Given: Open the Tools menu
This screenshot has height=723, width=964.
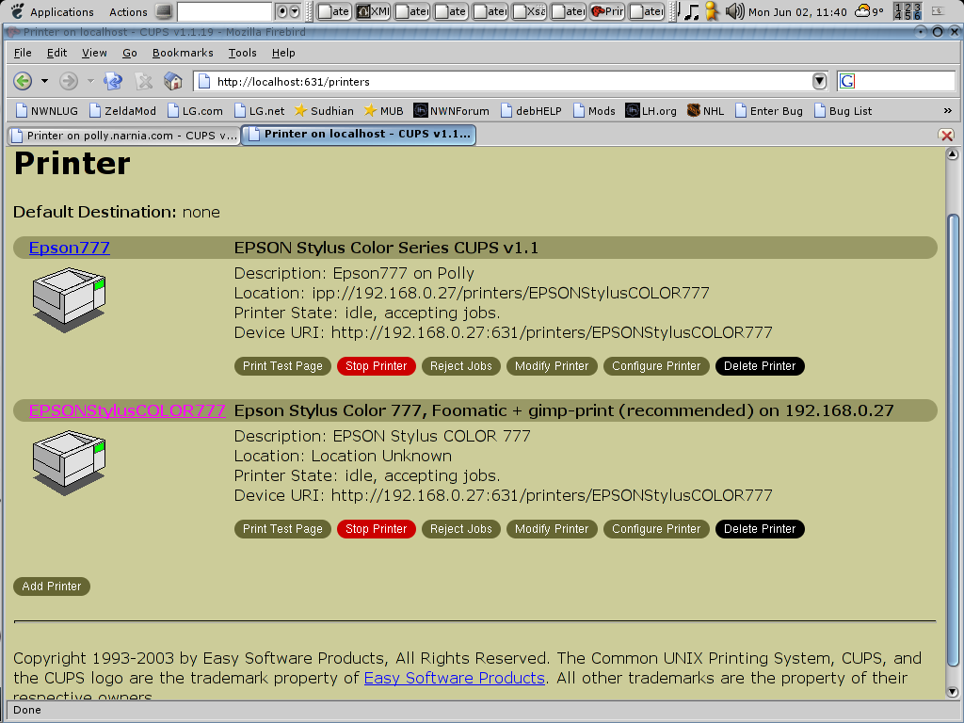Looking at the screenshot, I should click(x=242, y=53).
